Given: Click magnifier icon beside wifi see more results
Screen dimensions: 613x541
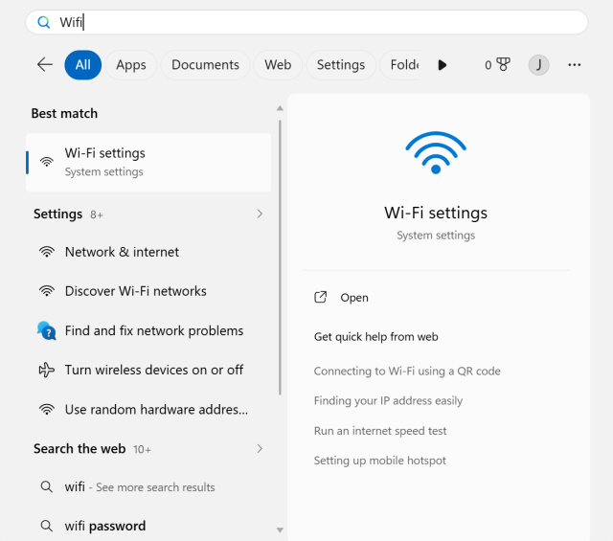Looking at the screenshot, I should pyautogui.click(x=47, y=486).
